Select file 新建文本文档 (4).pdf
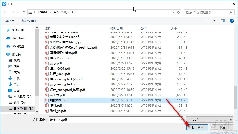The image size is (238, 134). pyautogui.click(x=116, y=37)
